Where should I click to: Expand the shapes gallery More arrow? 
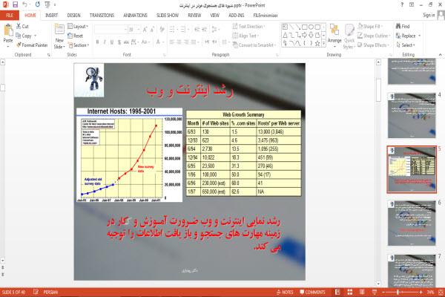click(323, 43)
